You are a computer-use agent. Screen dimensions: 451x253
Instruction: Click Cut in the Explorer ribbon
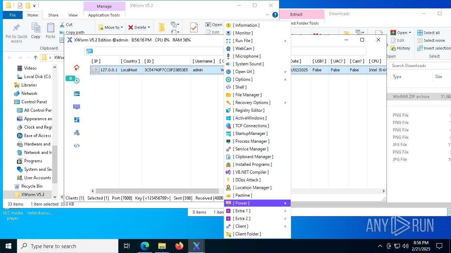point(66,25)
